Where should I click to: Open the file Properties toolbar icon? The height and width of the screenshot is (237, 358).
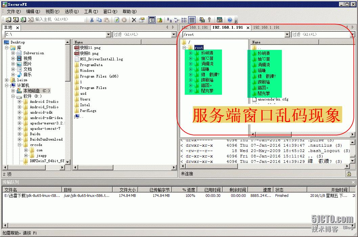coord(141,20)
